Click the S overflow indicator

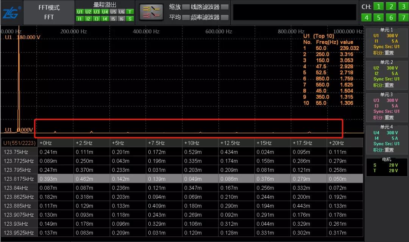click(x=130, y=19)
